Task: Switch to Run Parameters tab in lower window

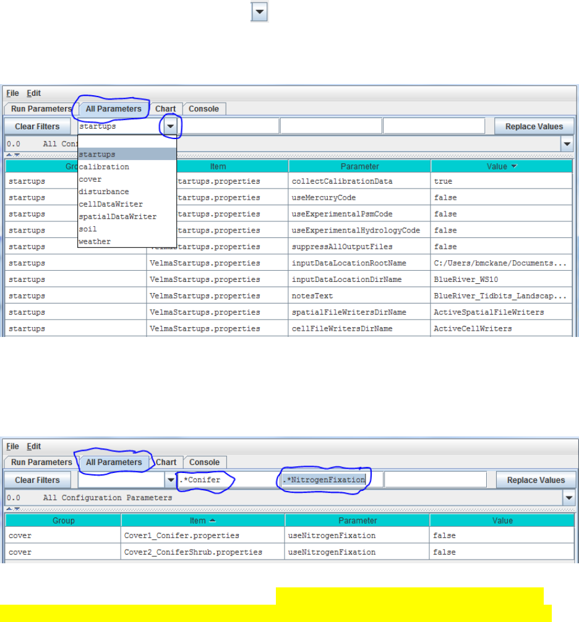Action: tap(41, 462)
